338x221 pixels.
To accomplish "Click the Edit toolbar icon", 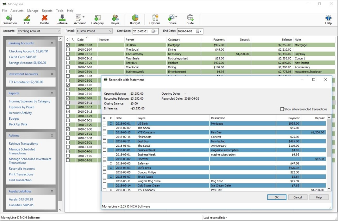I will (x=26, y=19).
